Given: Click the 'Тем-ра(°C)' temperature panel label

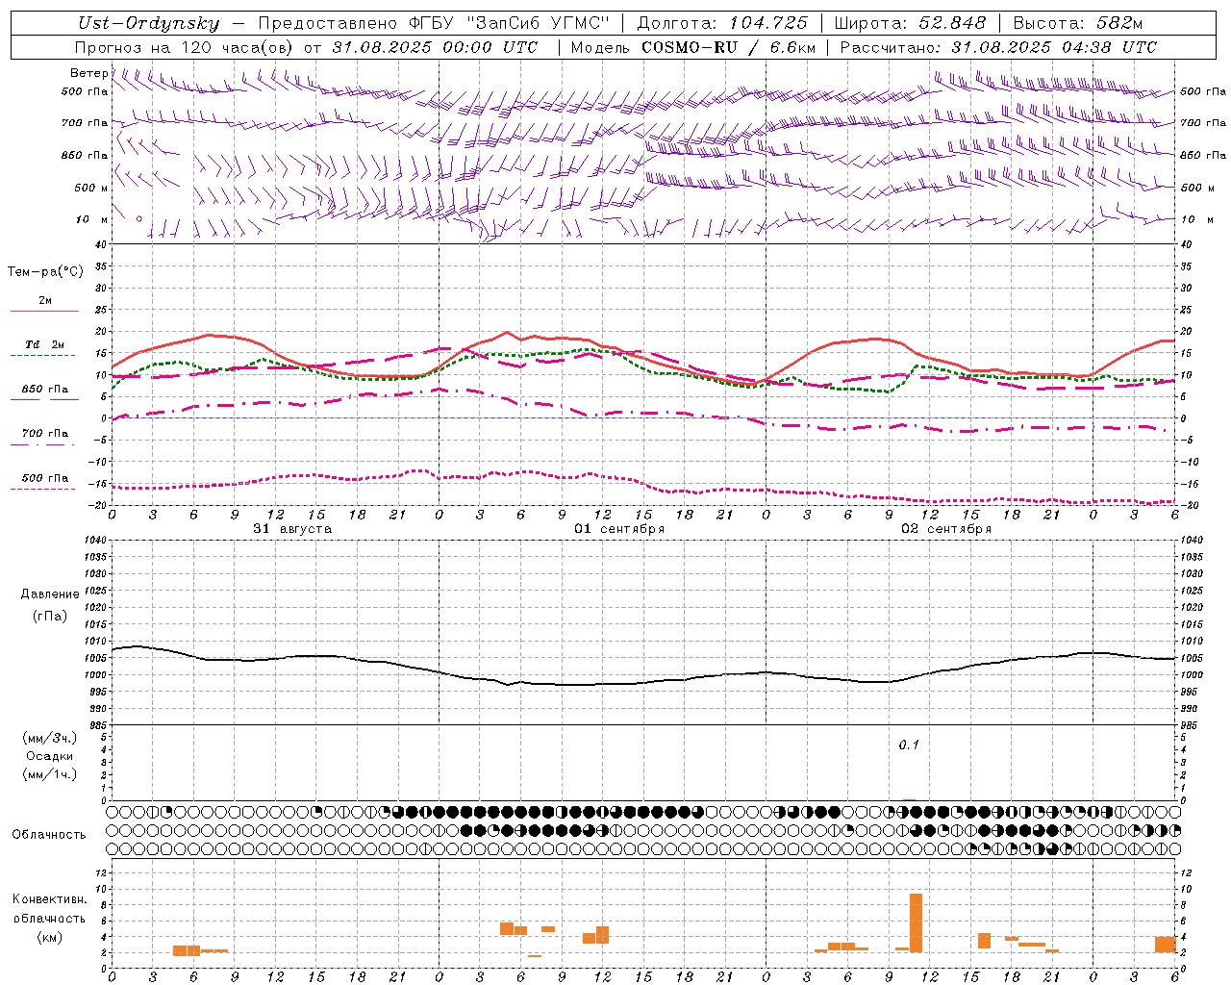Looking at the screenshot, I should [x=46, y=272].
